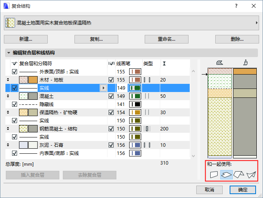Image resolution: width=263 pixels, height=198 pixels.
Task: Toggle end line checkbox for 钢筋混凝土 - 结构
Action: [111, 129]
